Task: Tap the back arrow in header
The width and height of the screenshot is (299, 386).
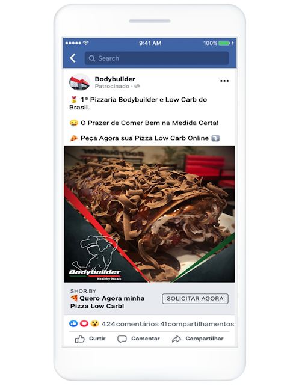Action: pos(73,58)
